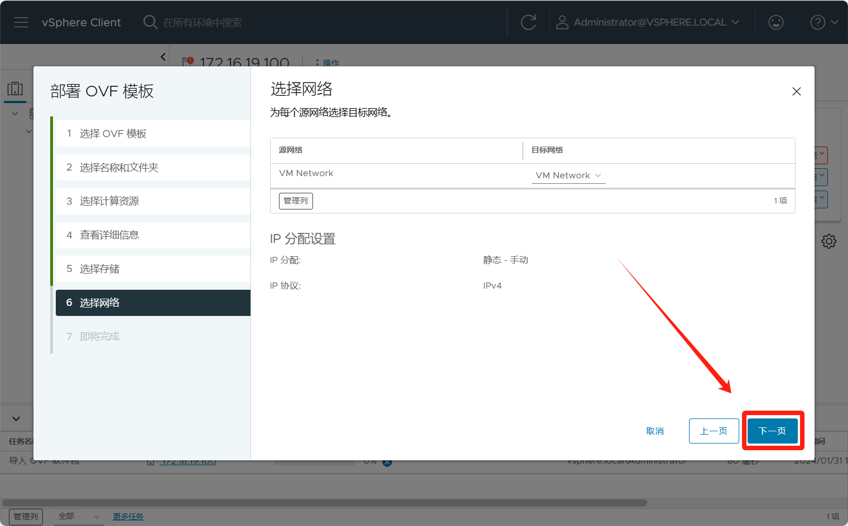Open the smiley feedback icon

pos(775,22)
